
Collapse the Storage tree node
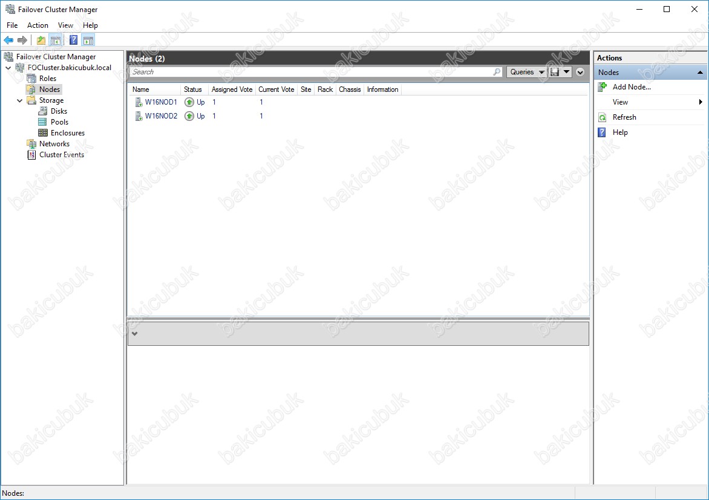coord(19,100)
